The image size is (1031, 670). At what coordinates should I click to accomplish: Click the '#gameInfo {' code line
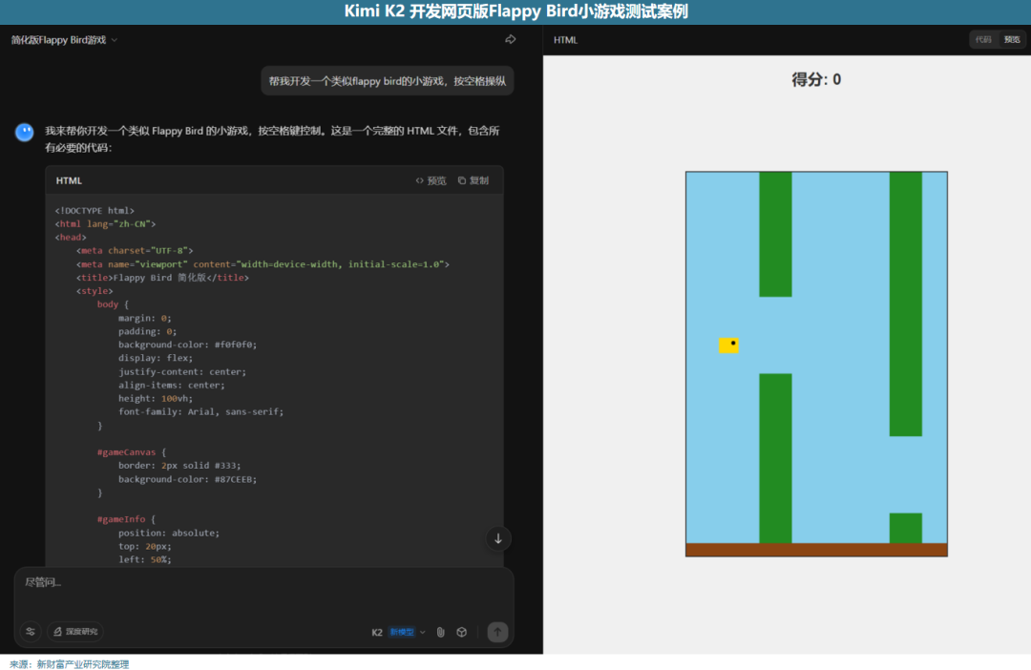pos(126,519)
